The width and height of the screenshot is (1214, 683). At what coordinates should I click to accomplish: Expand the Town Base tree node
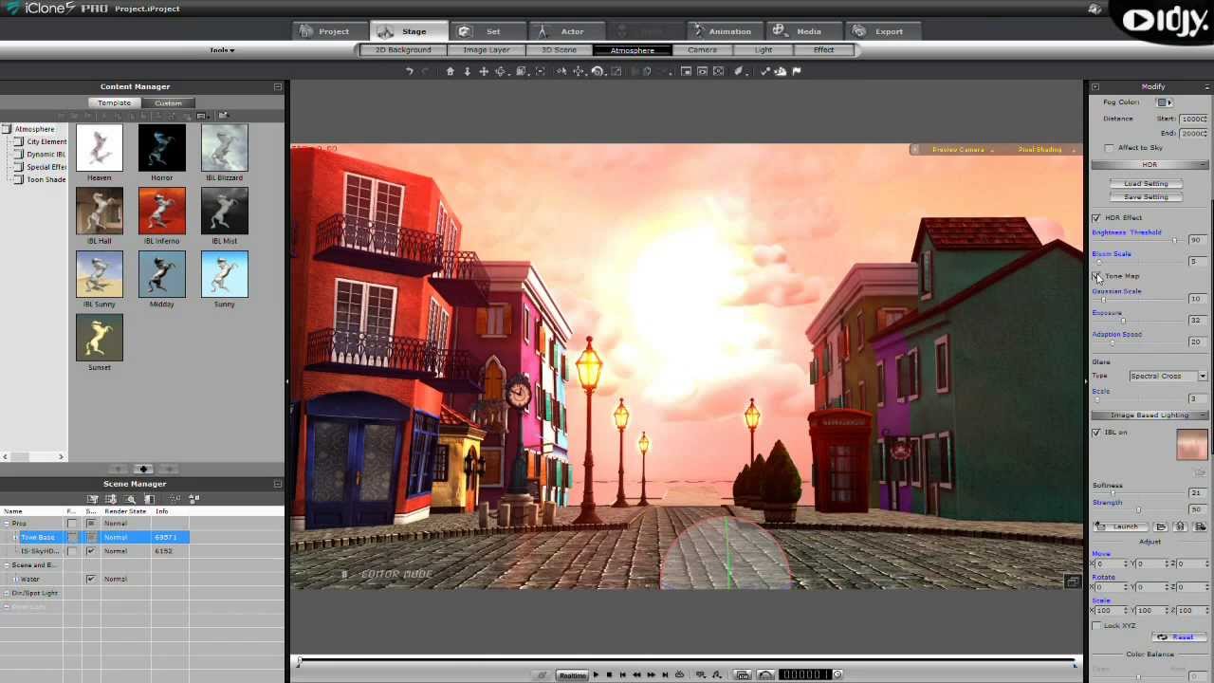pyautogui.click(x=15, y=538)
